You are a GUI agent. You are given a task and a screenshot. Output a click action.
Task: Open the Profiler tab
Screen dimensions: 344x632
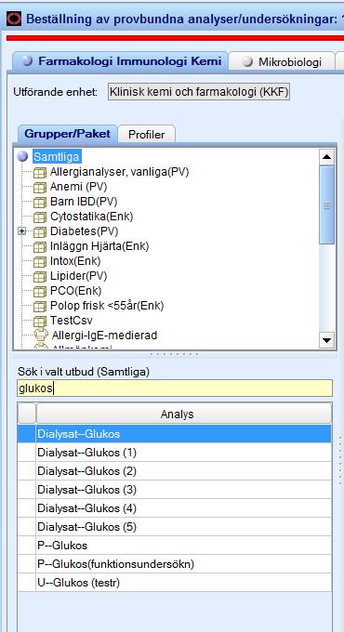click(146, 134)
